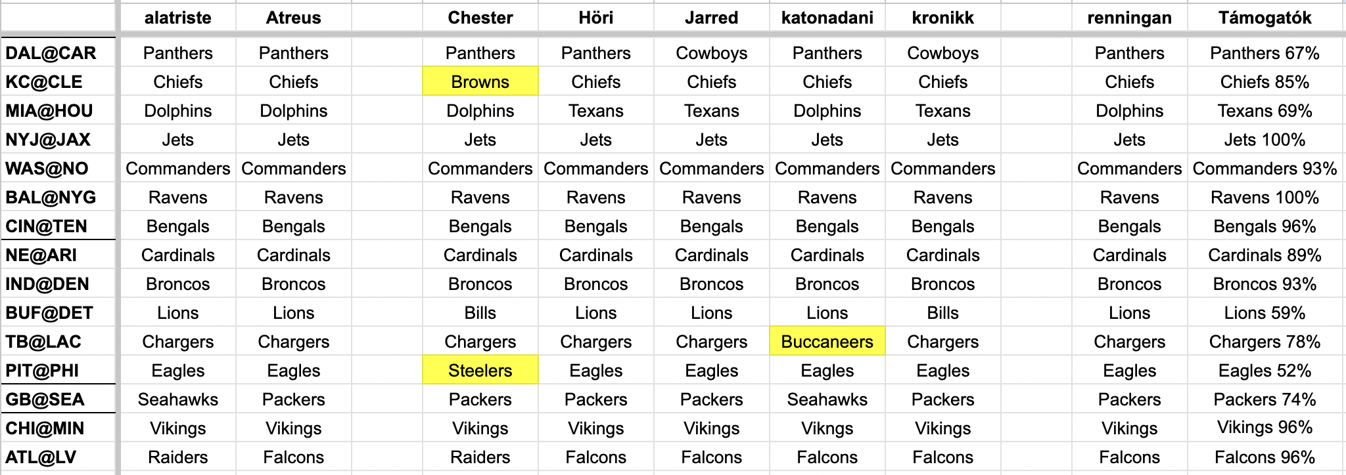Click the ATL@LV row label
Image resolution: width=1346 pixels, height=475 pixels.
click(41, 457)
